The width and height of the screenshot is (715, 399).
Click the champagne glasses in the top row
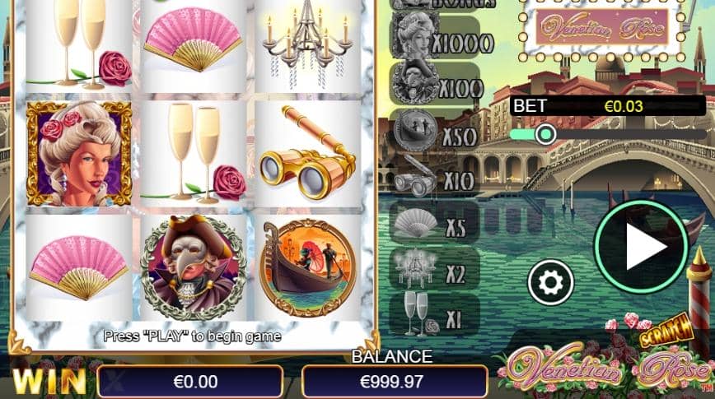[x=79, y=46]
